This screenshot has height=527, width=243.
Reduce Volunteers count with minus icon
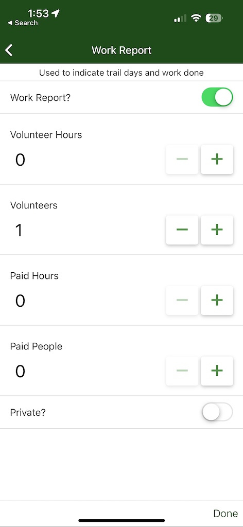(x=182, y=230)
